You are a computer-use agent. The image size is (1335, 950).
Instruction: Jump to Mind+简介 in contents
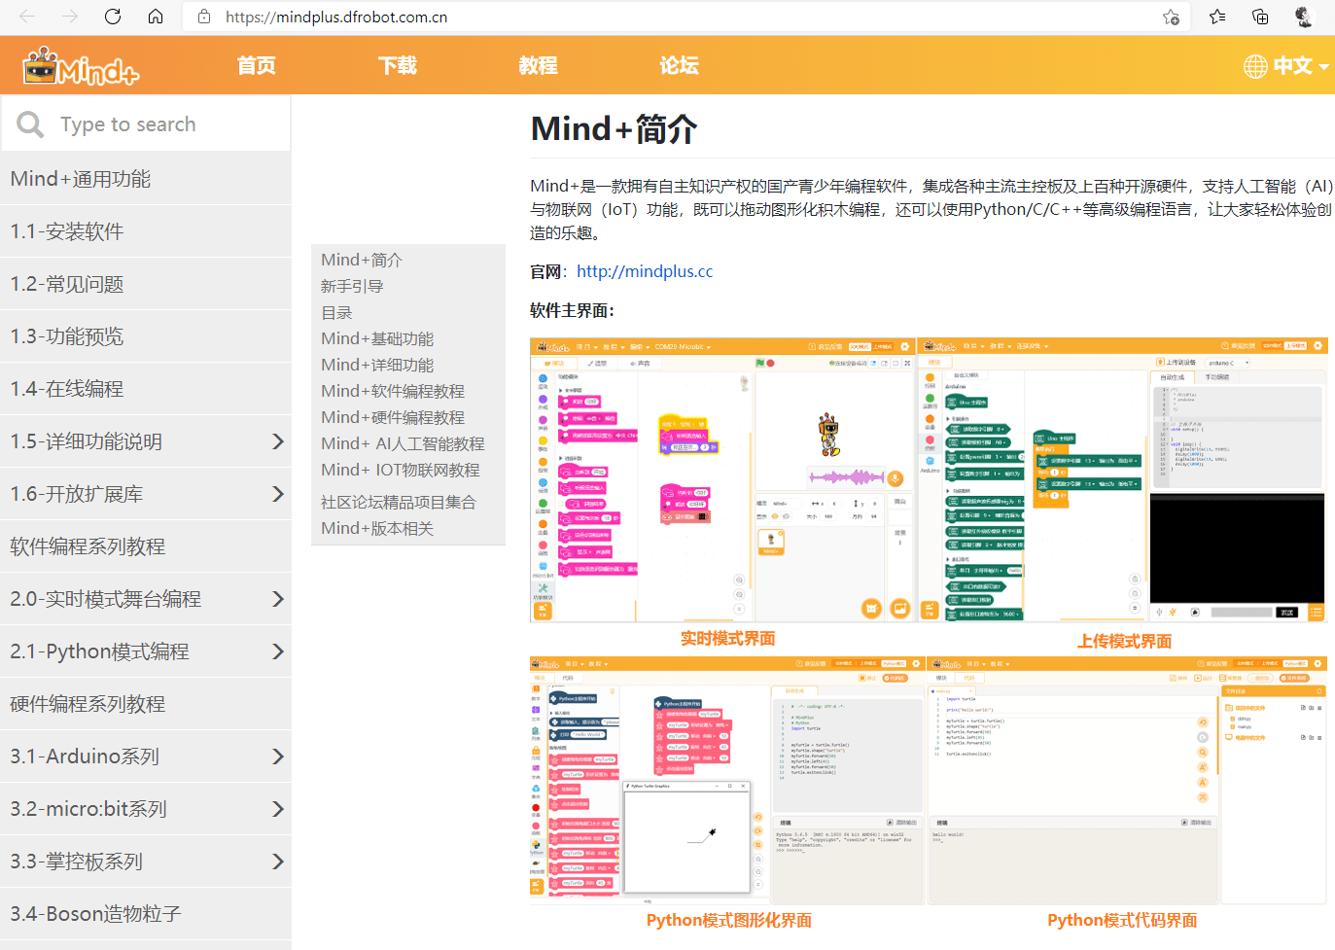tap(362, 260)
